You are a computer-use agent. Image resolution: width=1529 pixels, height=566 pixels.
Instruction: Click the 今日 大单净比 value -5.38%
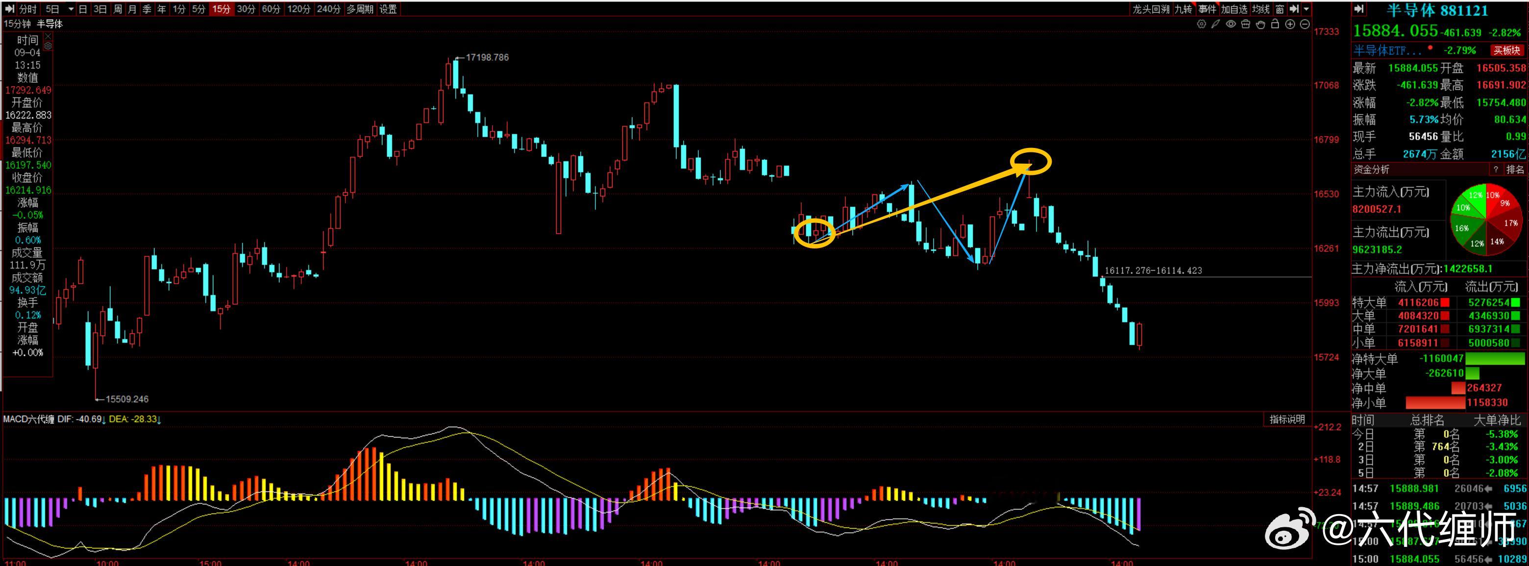tap(1502, 434)
